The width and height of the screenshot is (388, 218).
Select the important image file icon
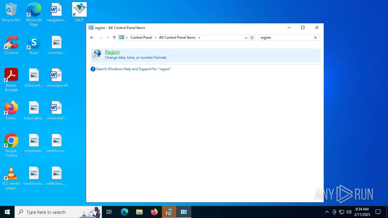point(34,144)
